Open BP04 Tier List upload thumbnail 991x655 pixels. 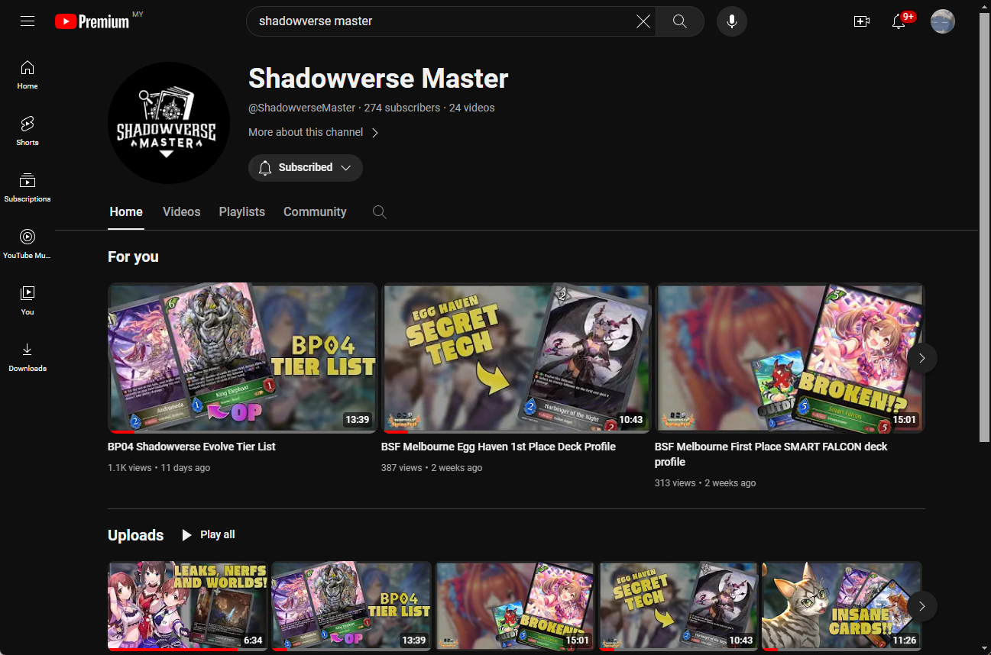(351, 606)
